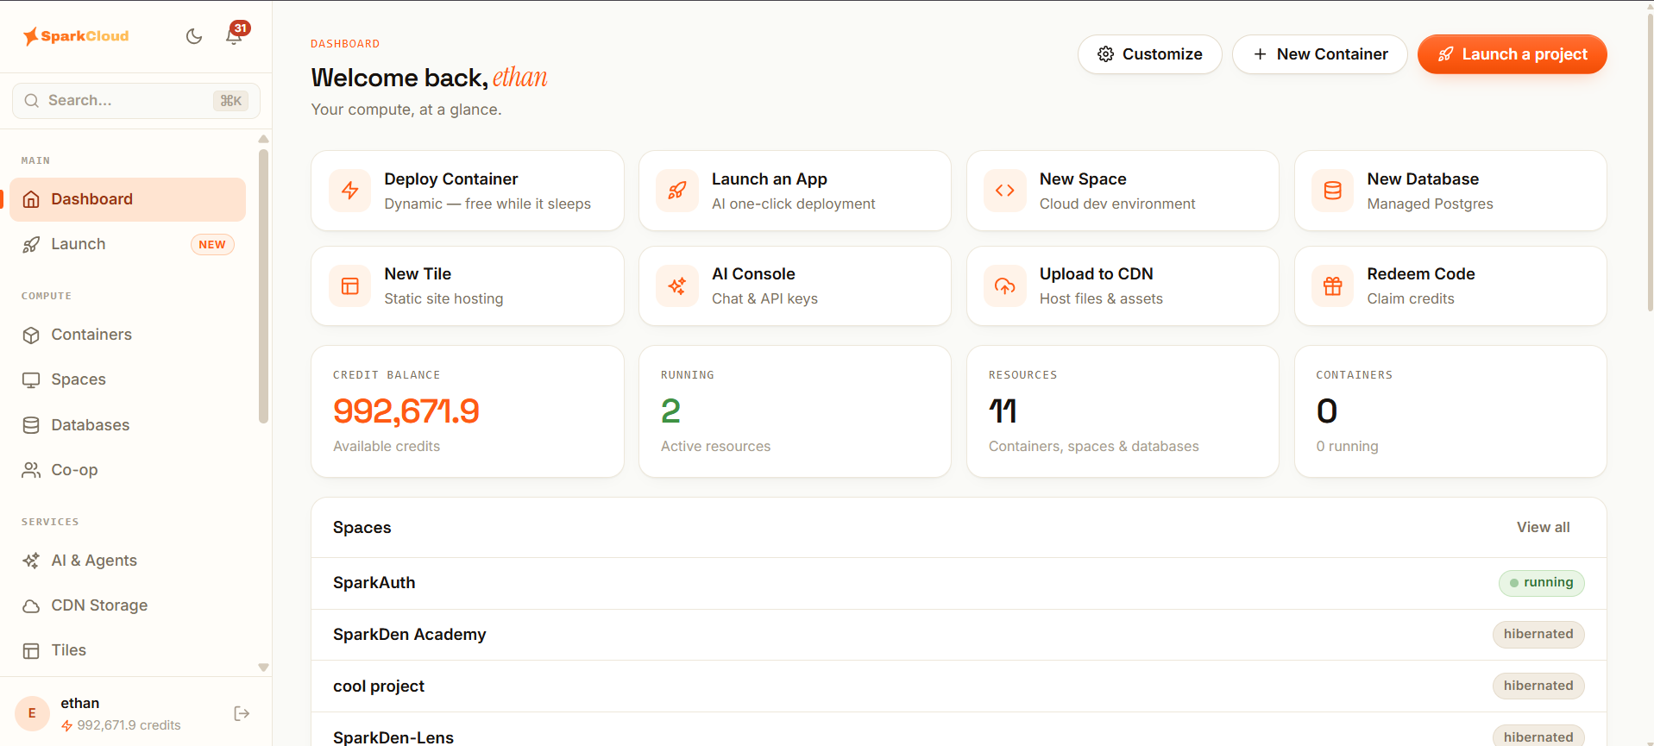
Task: Click the 992,671.9 credit balance value
Action: 406,411
